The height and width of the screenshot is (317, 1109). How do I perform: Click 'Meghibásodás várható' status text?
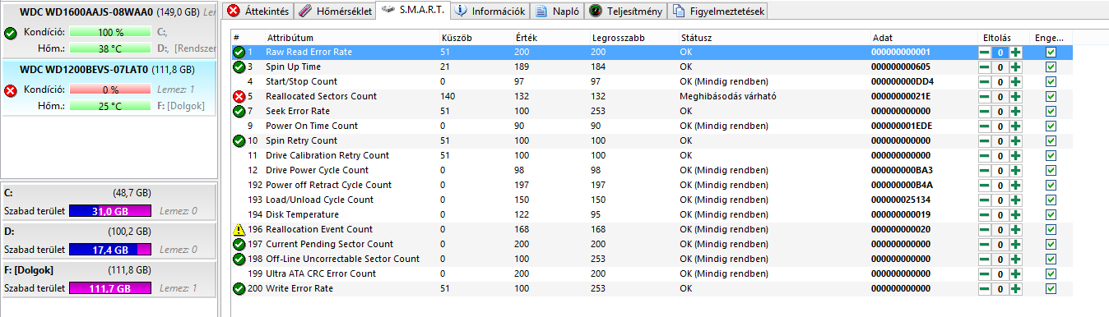pyautogui.click(x=728, y=96)
